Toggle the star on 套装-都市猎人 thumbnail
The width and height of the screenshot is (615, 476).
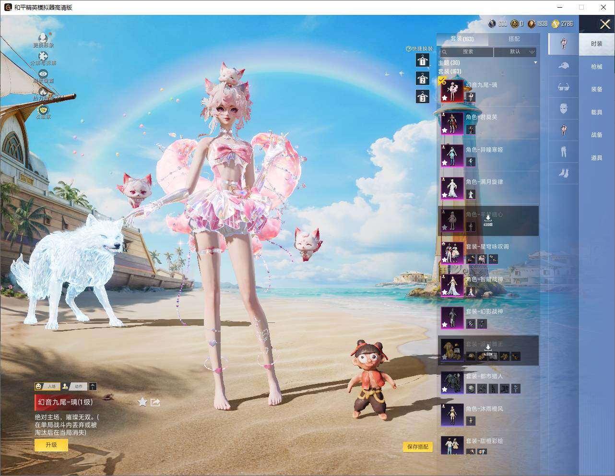(445, 389)
